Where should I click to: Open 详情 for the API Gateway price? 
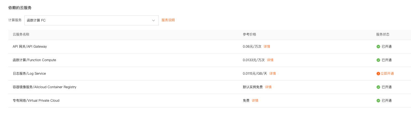coord(267,47)
